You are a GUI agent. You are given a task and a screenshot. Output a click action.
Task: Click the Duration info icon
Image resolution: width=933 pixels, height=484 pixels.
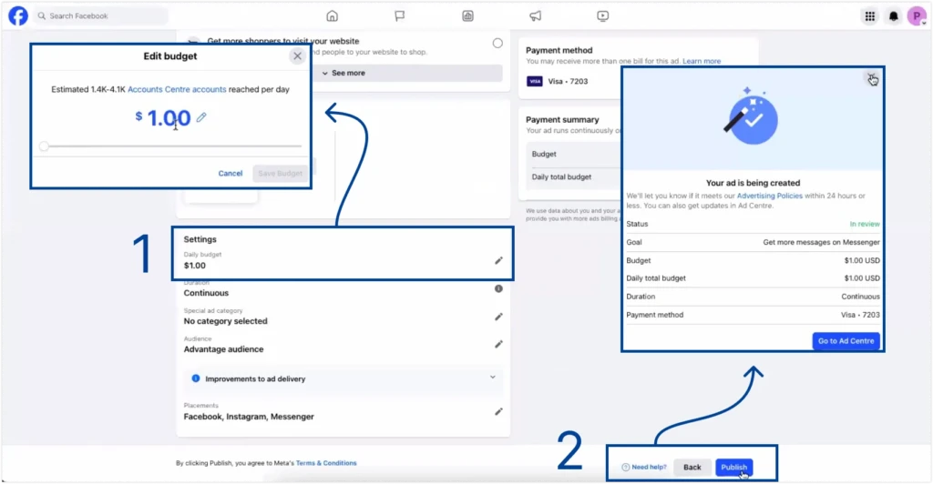[498, 288]
